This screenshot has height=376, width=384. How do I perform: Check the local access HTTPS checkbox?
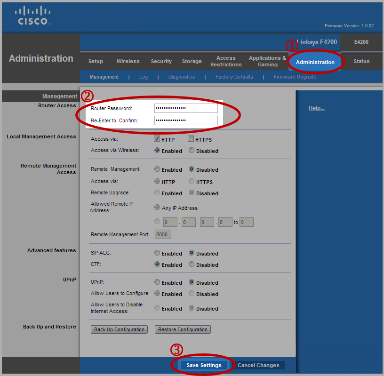tap(191, 139)
